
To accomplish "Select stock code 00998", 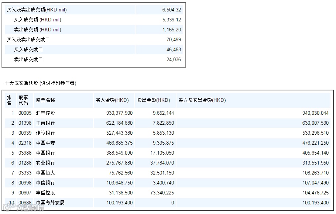I will (25, 183).
